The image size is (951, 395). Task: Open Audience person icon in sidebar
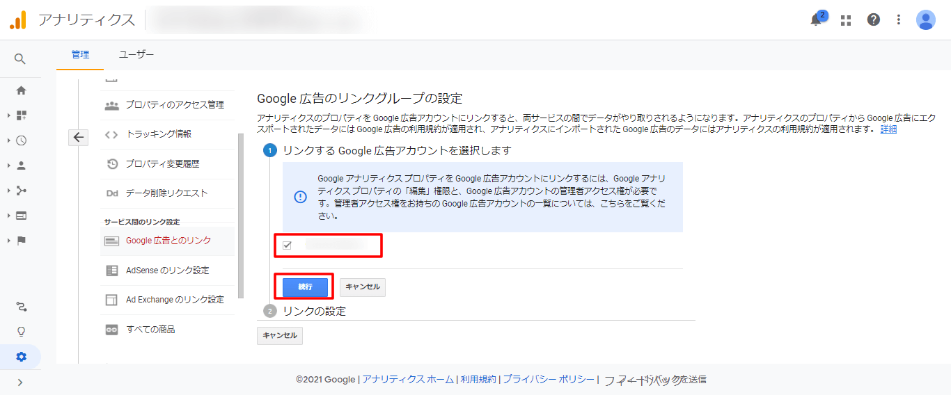pyautogui.click(x=21, y=166)
